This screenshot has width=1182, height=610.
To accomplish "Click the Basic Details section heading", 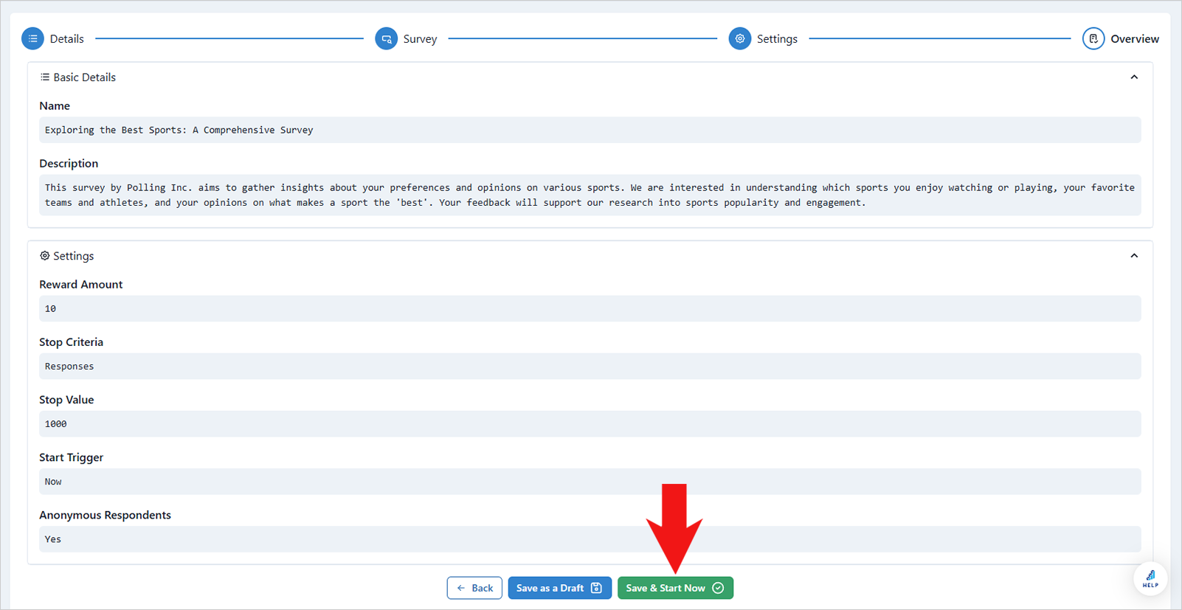I will pyautogui.click(x=84, y=77).
